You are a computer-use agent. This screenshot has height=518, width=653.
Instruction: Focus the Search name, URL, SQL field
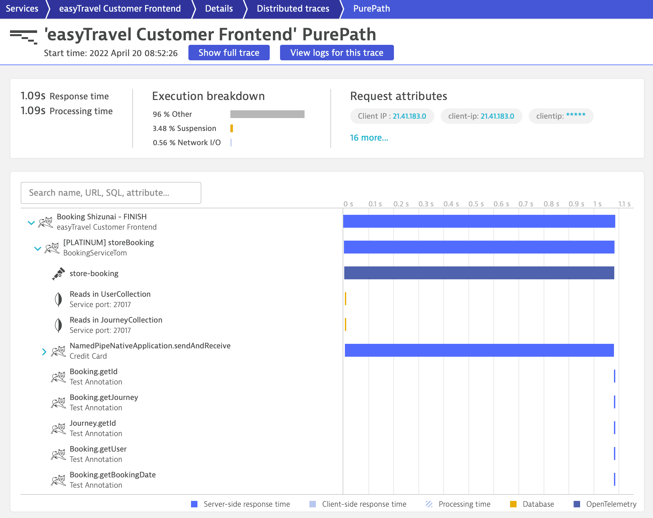pos(111,193)
